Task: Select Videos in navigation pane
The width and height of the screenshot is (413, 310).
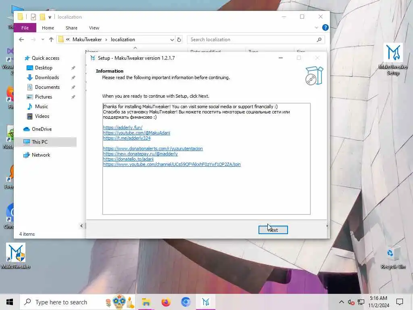Action: tap(42, 116)
